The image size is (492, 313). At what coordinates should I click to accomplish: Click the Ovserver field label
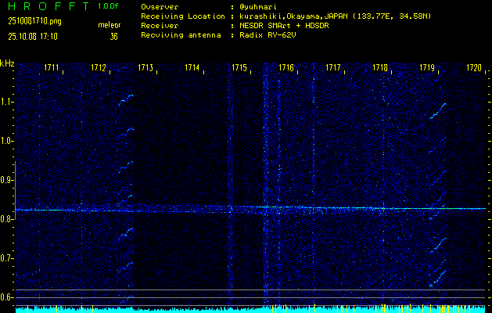(x=160, y=7)
